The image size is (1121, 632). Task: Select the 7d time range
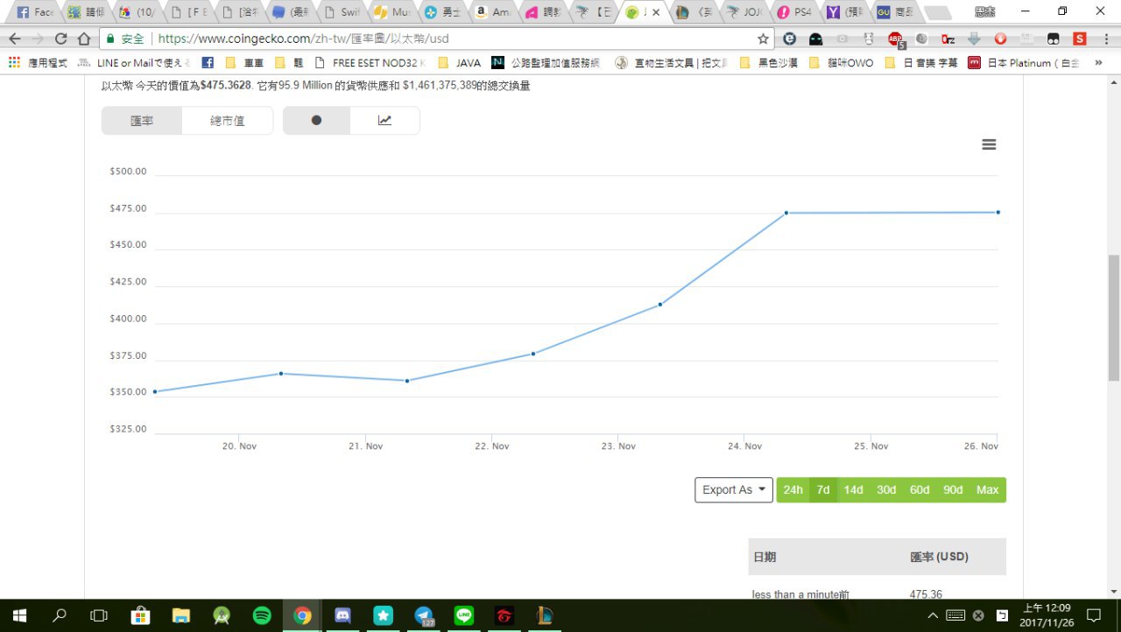[x=823, y=490]
